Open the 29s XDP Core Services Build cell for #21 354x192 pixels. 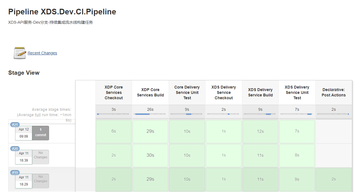coord(150,131)
